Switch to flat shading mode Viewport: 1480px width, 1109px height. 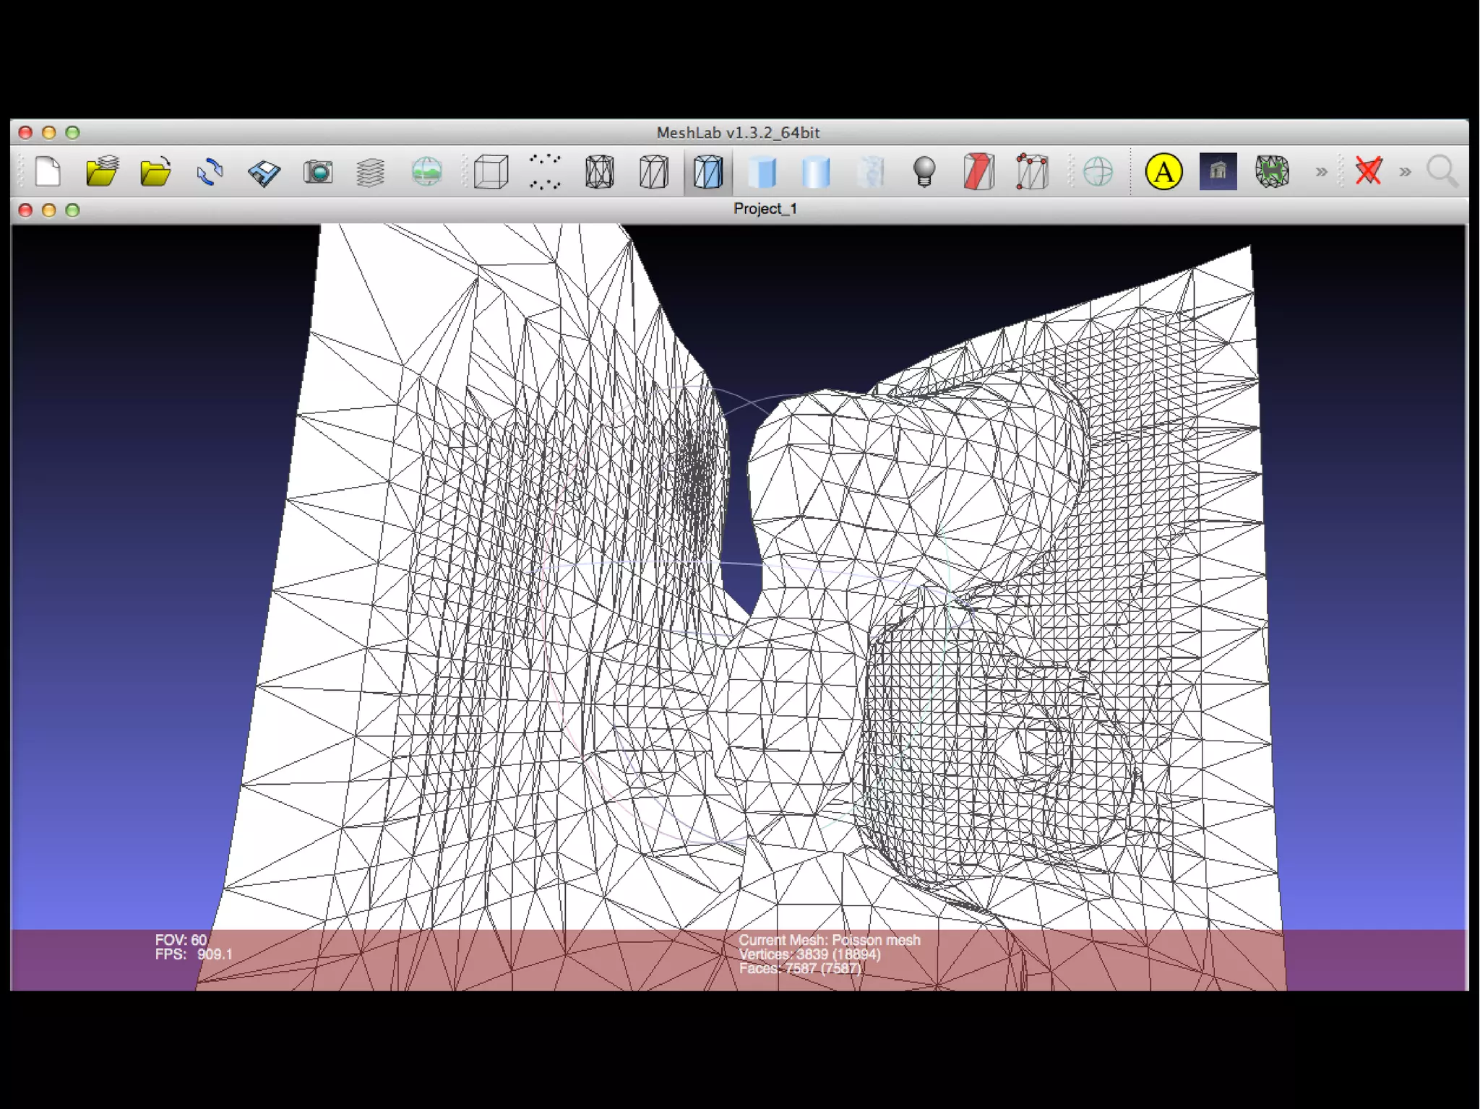(x=762, y=172)
